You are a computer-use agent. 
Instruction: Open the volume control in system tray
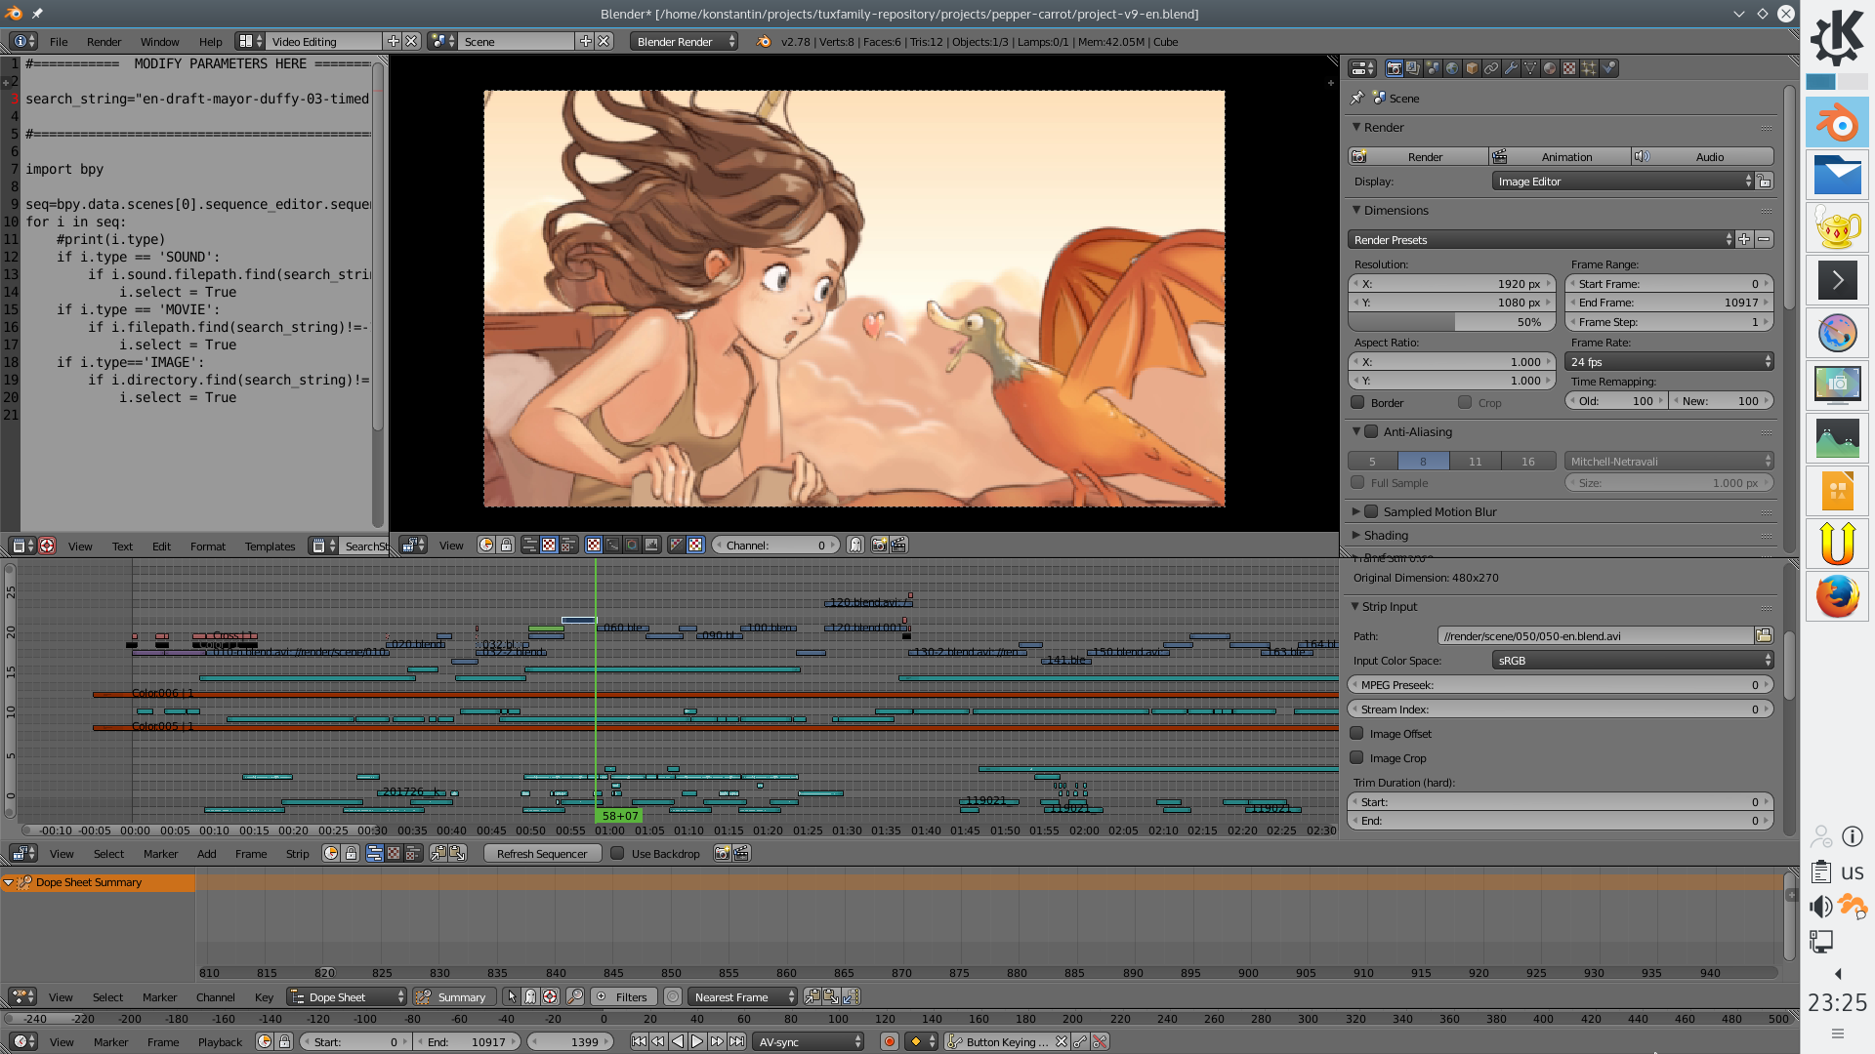click(1820, 907)
